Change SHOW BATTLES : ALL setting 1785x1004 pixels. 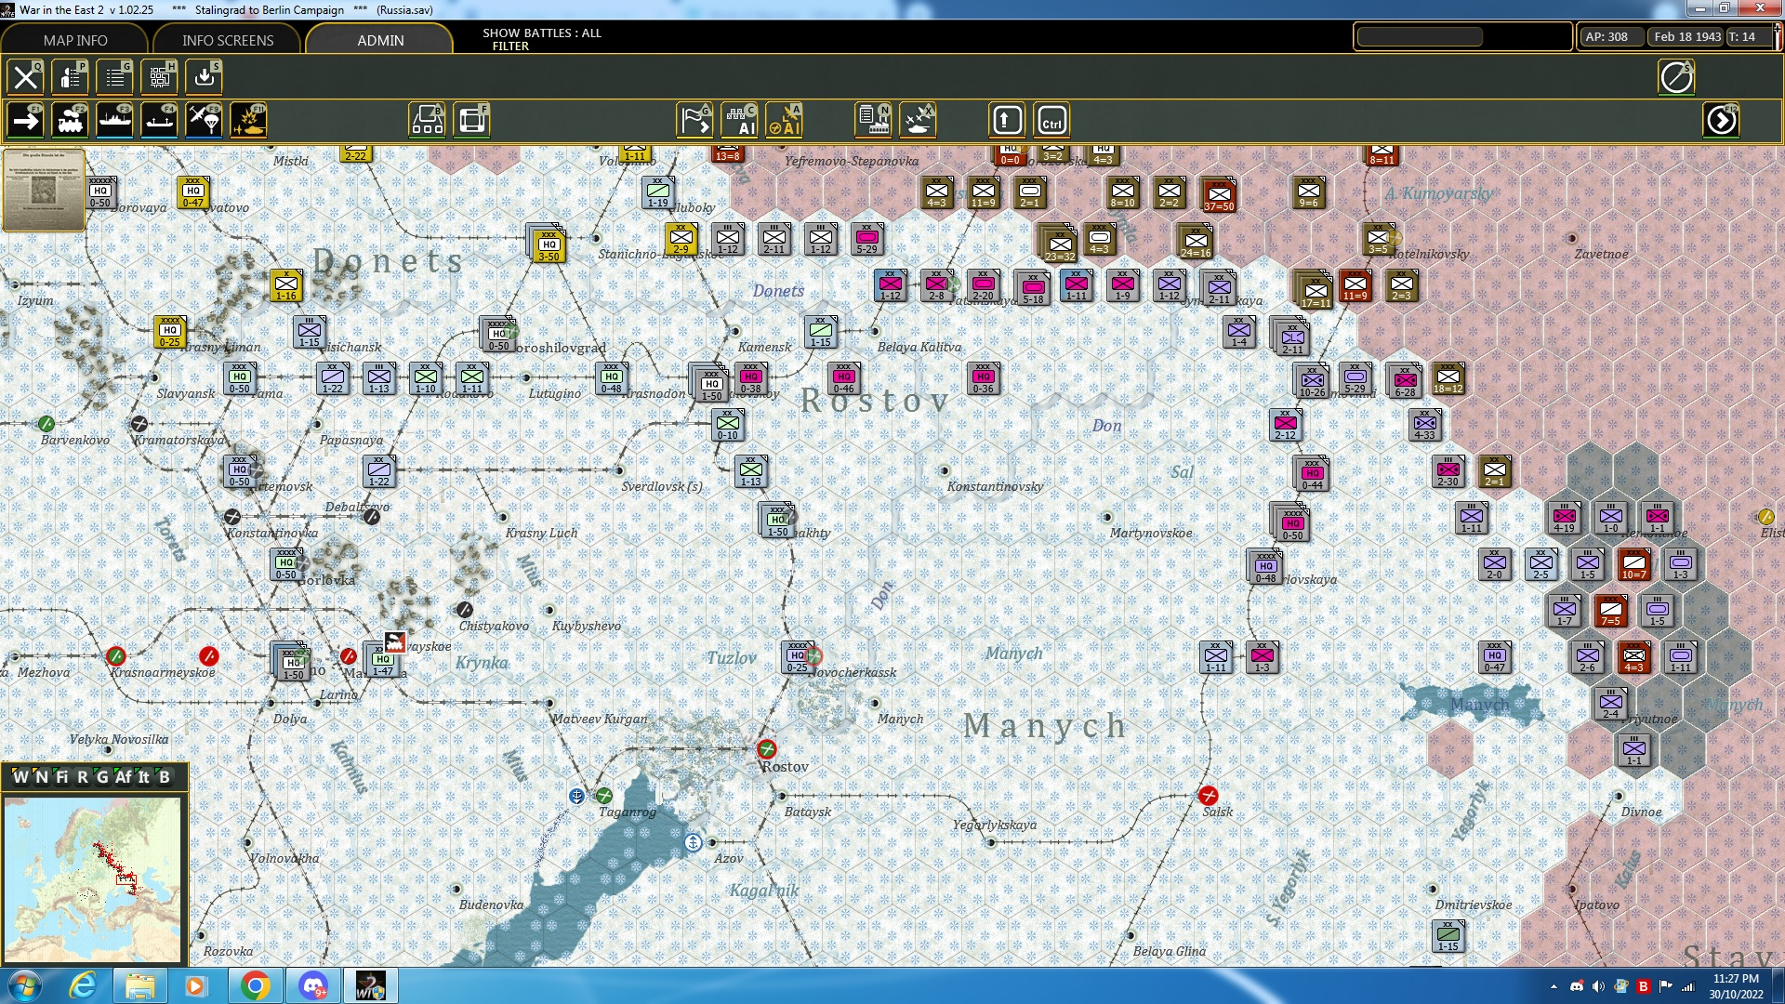(x=541, y=33)
